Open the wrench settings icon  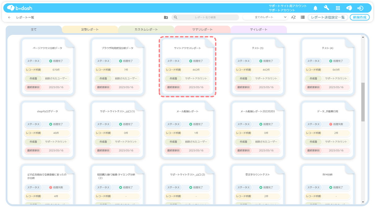(327, 8)
